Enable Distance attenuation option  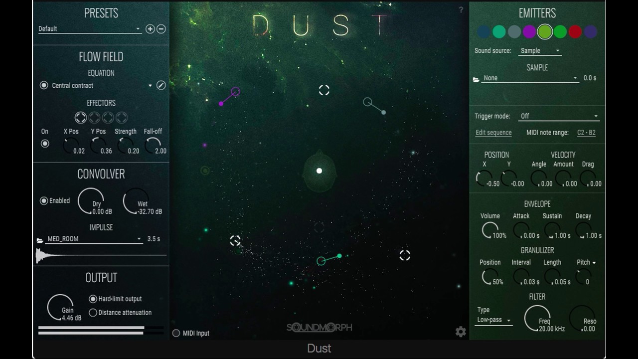tap(93, 313)
